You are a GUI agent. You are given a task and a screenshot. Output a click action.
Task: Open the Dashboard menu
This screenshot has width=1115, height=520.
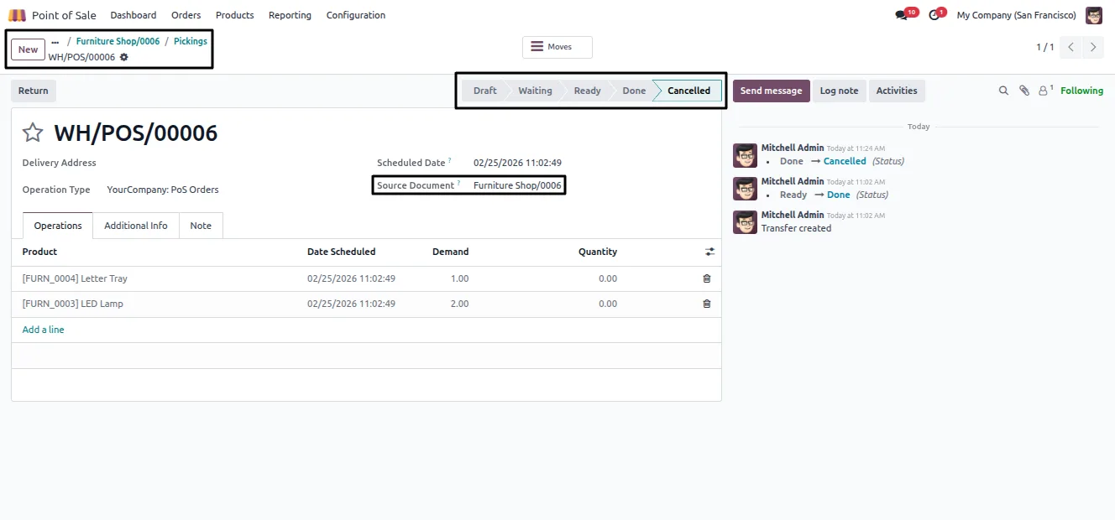pyautogui.click(x=133, y=15)
